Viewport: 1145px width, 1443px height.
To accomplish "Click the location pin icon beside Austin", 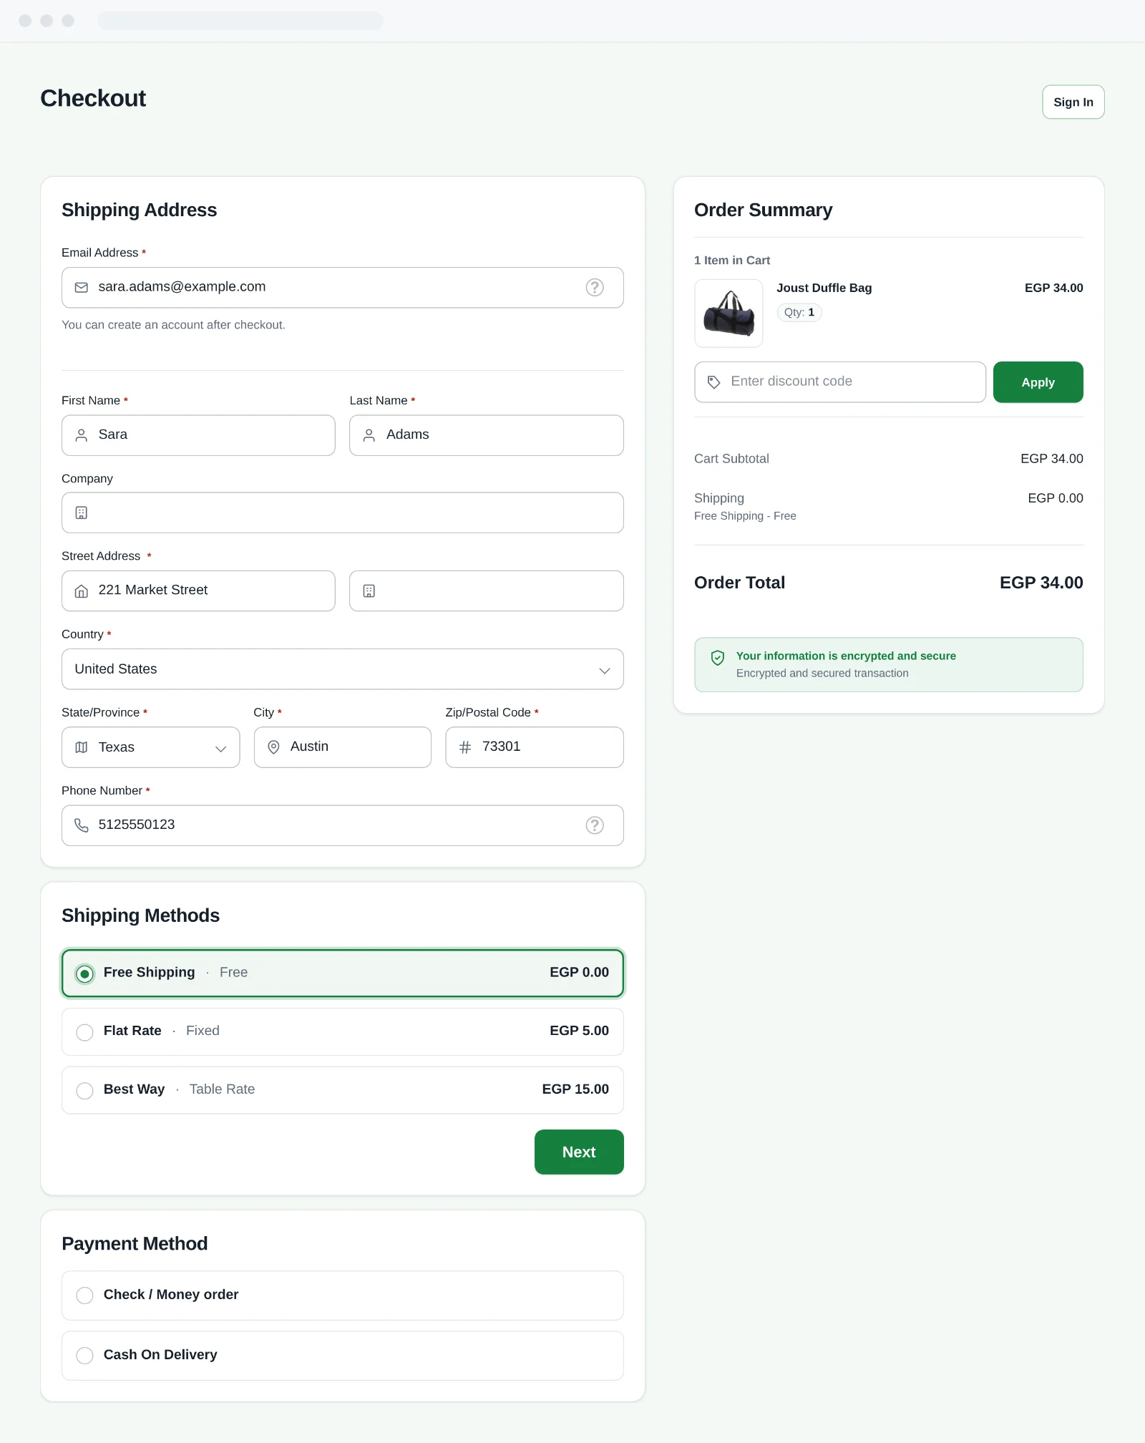I will coord(273,748).
